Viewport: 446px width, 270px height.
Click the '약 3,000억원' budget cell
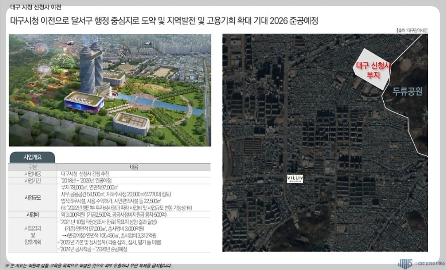click(114, 215)
